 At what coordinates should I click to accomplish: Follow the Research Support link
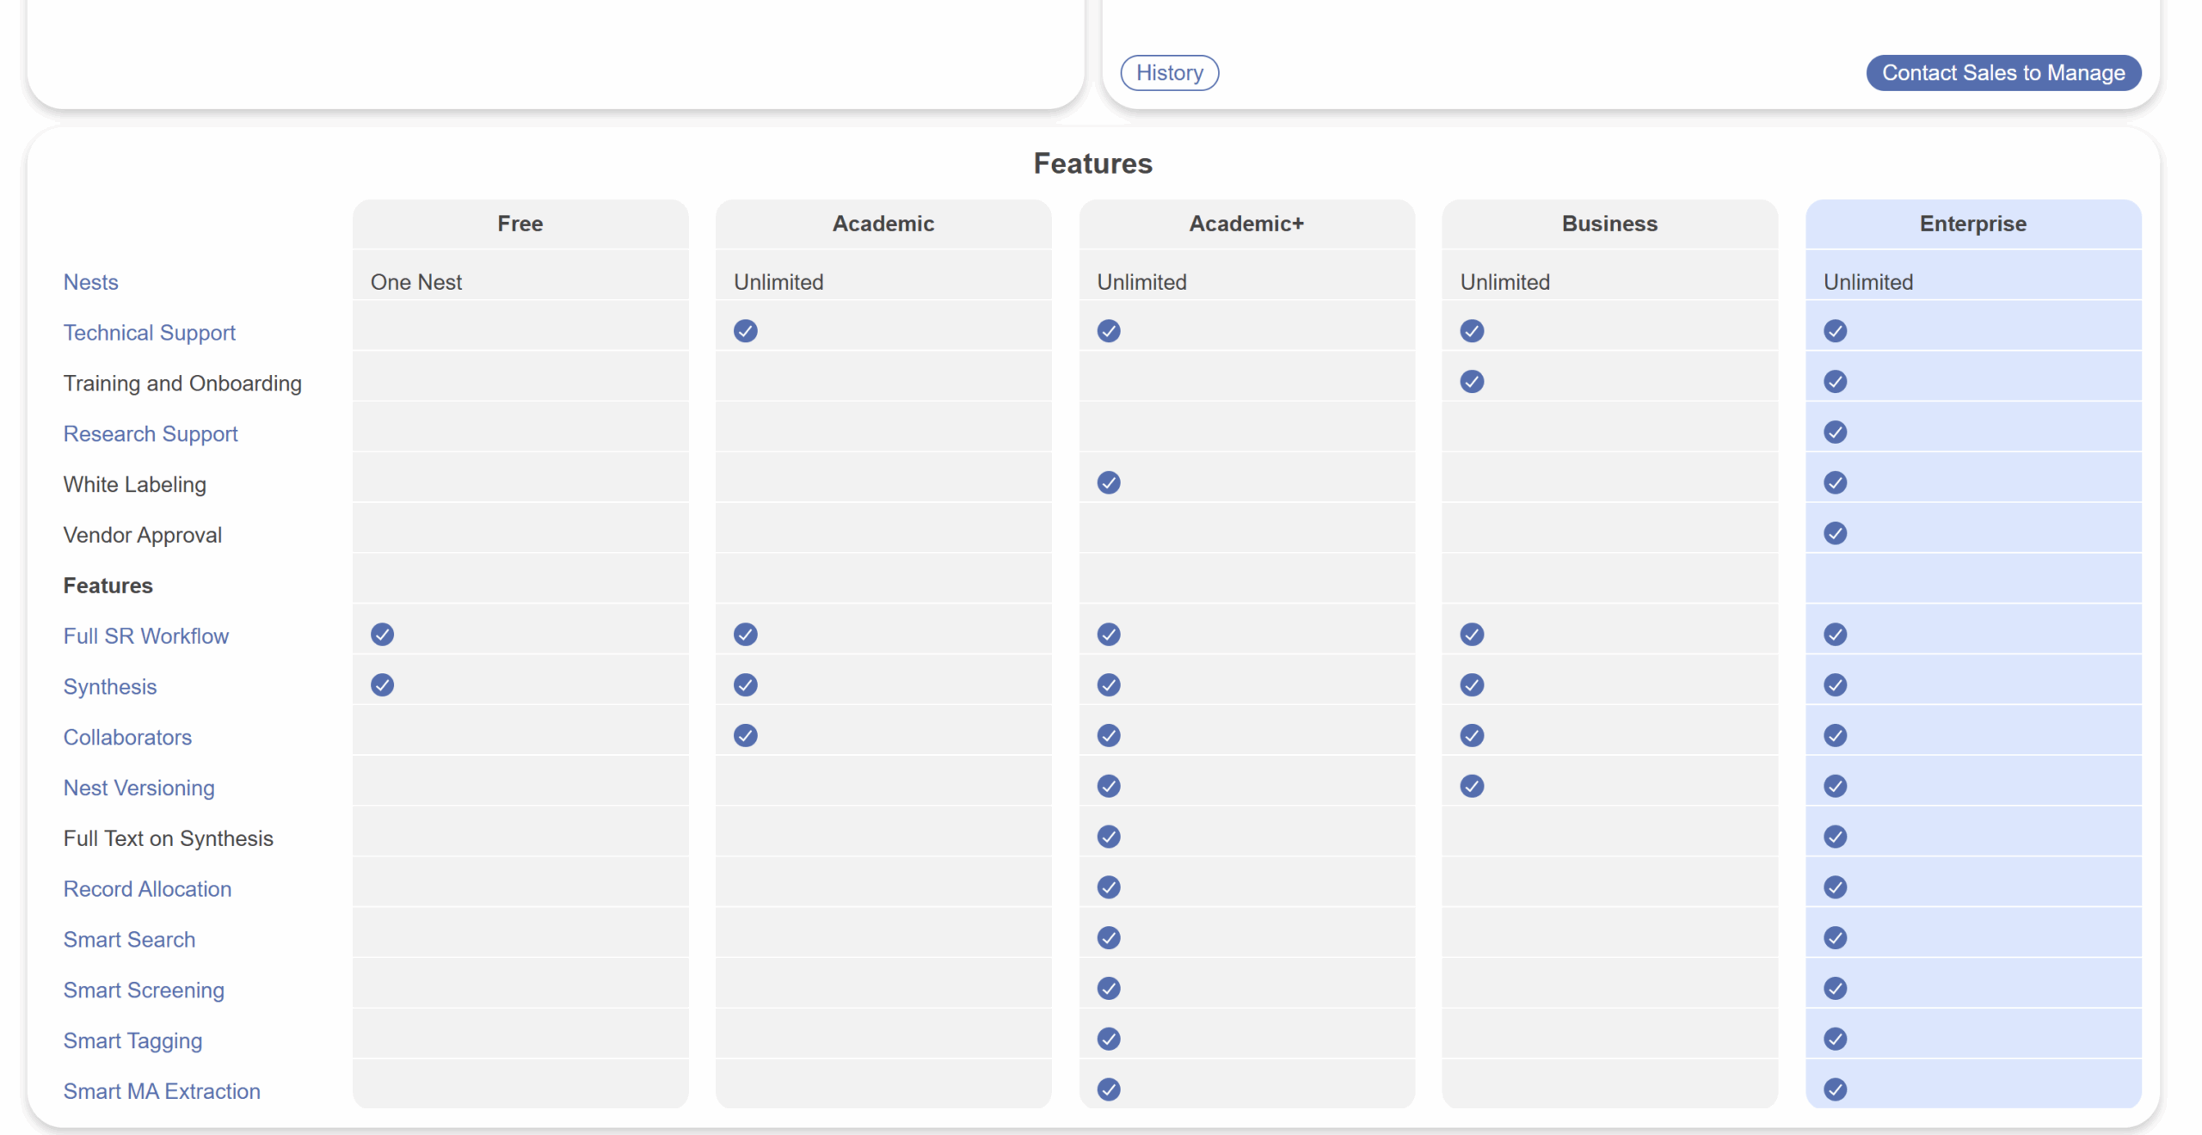151,434
